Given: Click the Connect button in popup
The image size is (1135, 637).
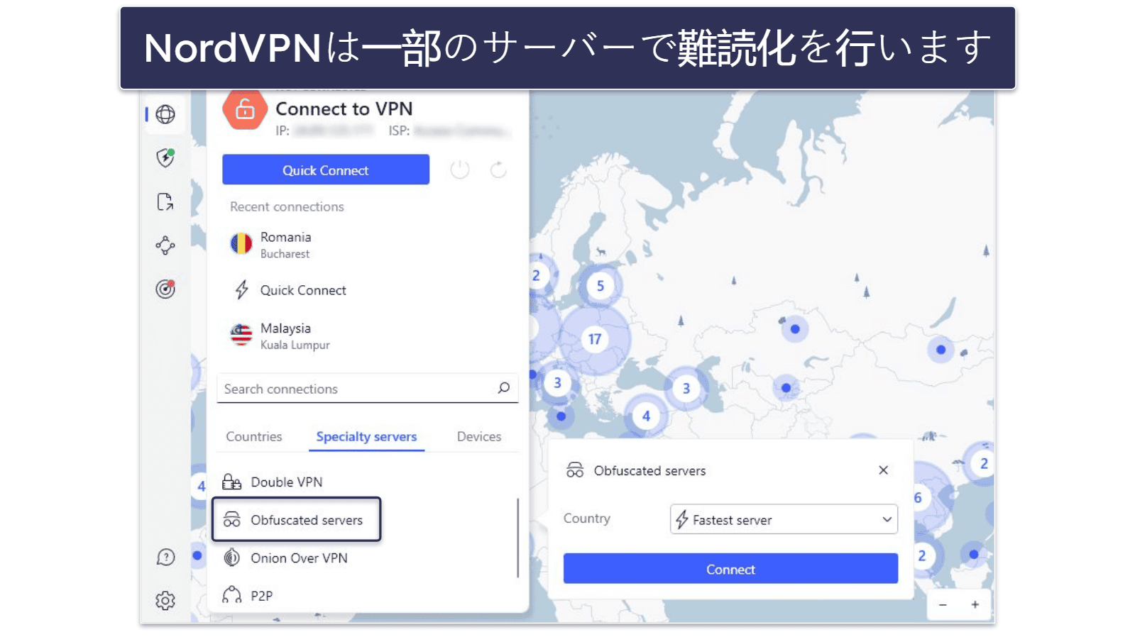Looking at the screenshot, I should [x=730, y=569].
